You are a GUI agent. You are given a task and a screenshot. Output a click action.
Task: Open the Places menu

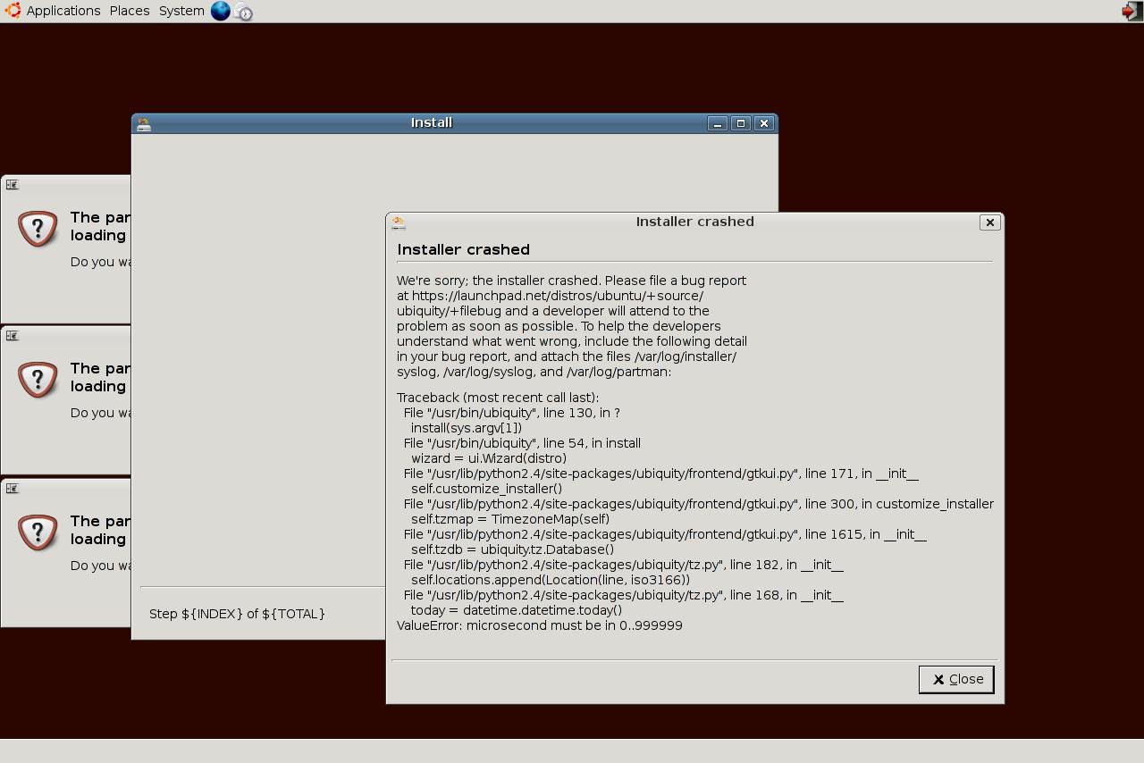(x=130, y=11)
